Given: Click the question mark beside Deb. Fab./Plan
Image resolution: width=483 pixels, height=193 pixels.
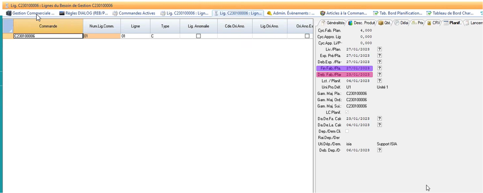Looking at the screenshot, I should (x=379, y=74).
